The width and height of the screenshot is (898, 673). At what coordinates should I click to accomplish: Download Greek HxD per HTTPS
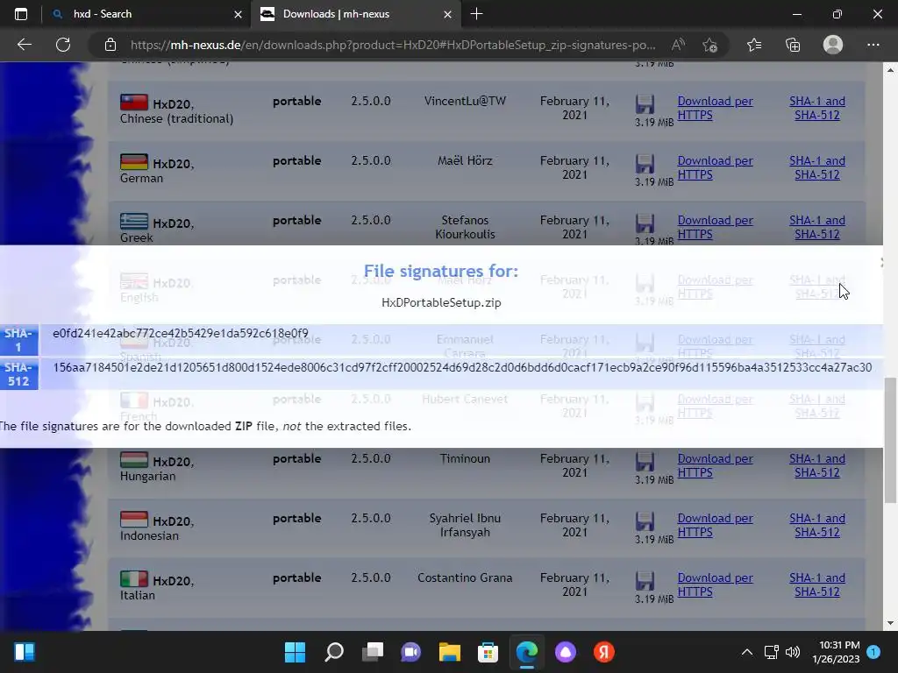(716, 227)
